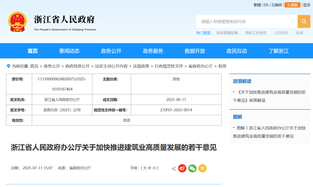
Task: Search hot keyword 政府工作报告
Action: point(256,33)
